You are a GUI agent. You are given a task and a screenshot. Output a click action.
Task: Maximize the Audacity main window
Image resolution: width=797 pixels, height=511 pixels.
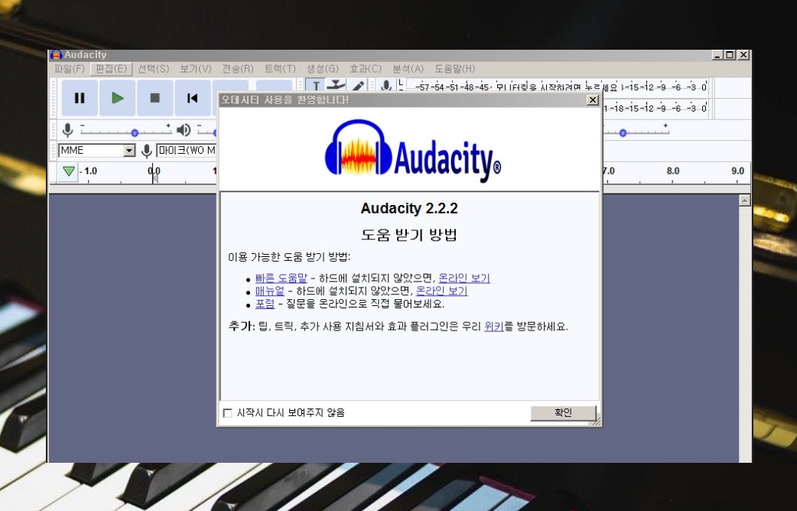tap(730, 55)
